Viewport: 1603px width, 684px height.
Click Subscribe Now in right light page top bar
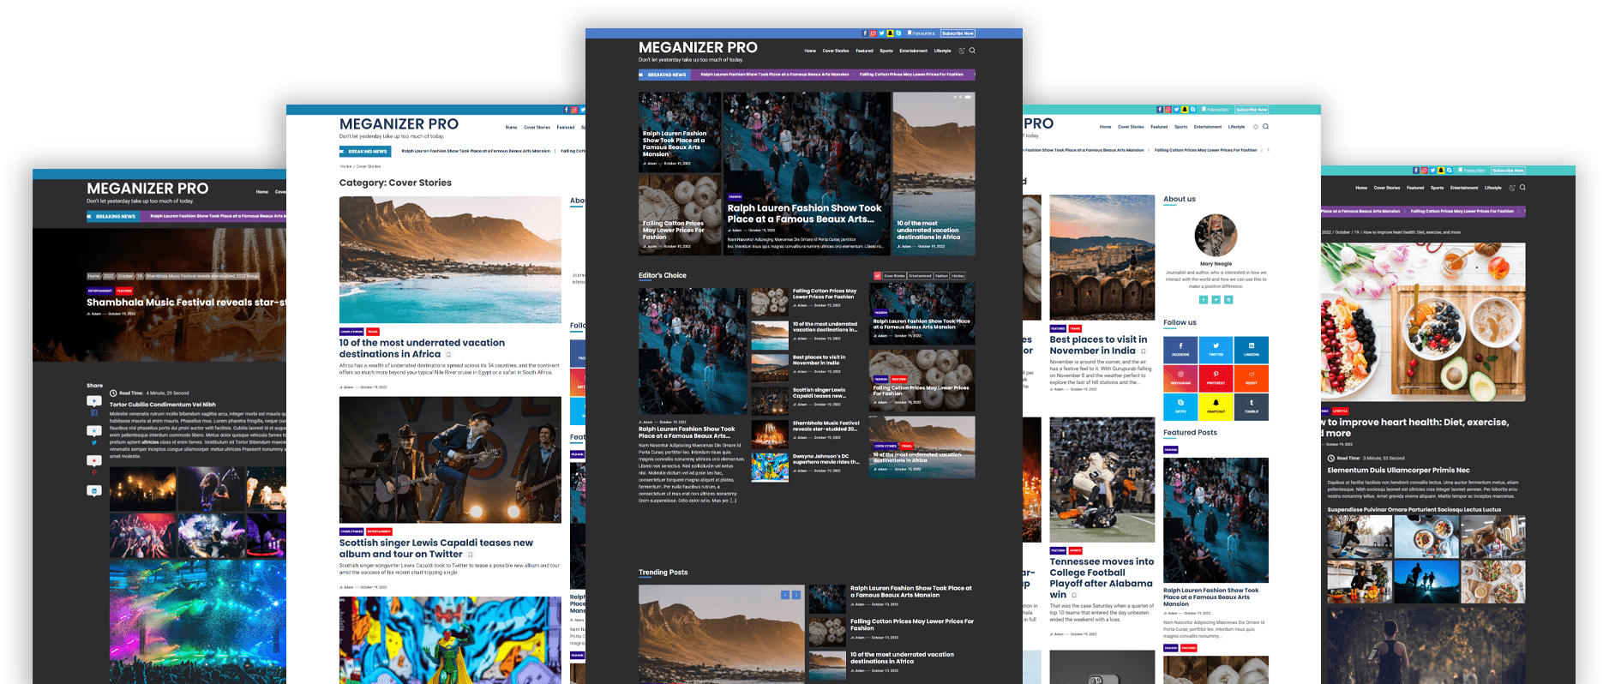(1252, 110)
